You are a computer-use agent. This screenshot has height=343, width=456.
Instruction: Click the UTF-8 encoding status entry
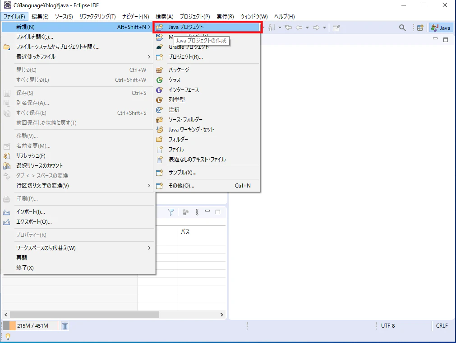point(388,326)
